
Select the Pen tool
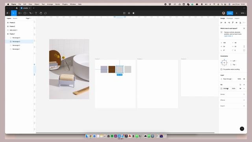tap(30, 13)
